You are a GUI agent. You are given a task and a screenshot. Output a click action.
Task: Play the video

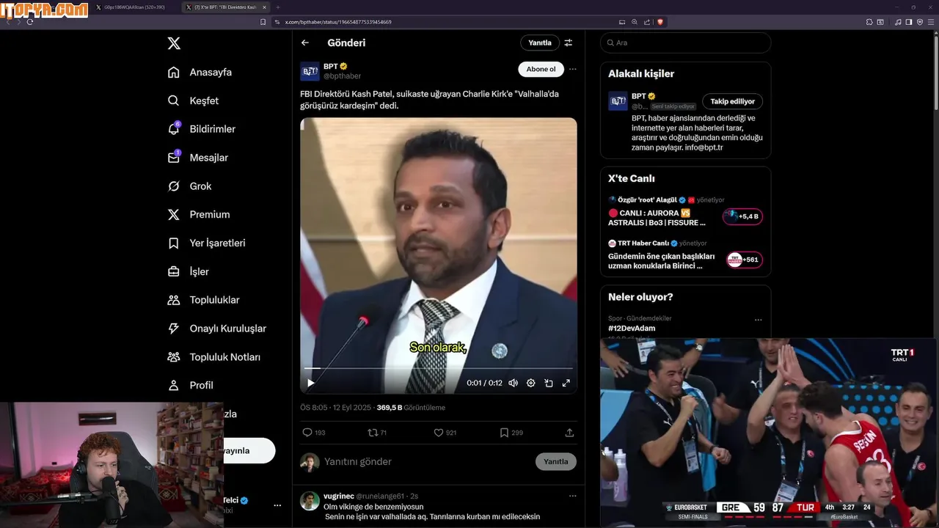[311, 383]
